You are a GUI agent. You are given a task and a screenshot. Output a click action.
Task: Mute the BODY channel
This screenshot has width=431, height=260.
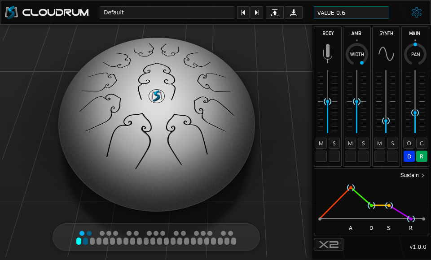[321, 143]
